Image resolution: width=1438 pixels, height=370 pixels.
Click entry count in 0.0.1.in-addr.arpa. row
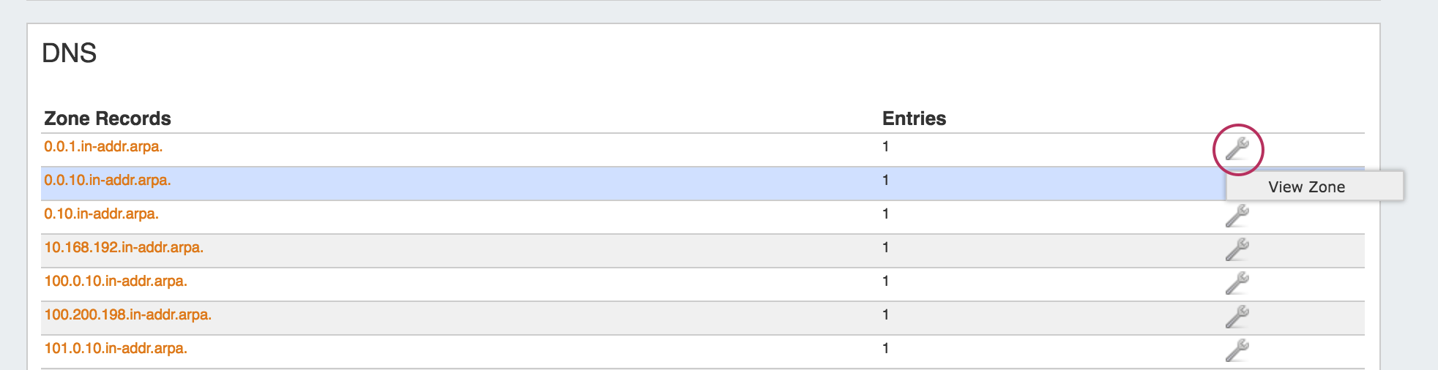(x=886, y=147)
